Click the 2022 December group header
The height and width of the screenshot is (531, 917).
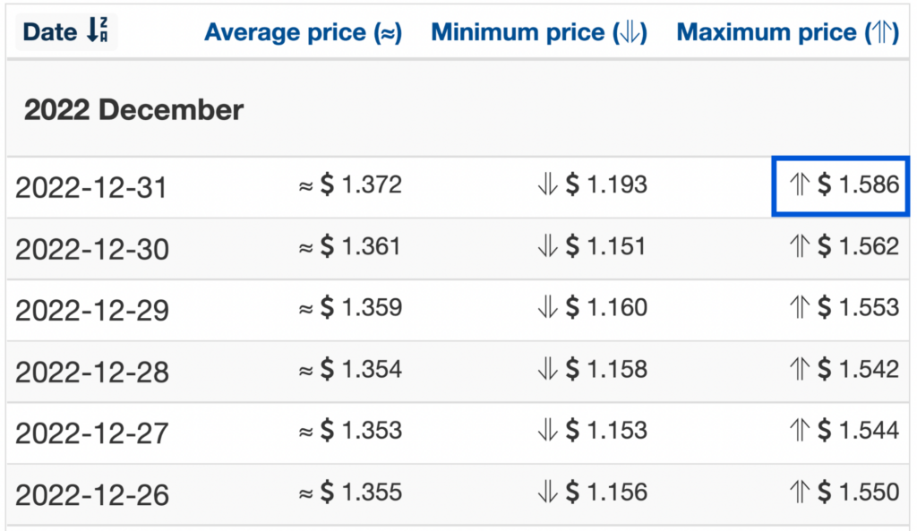pyautogui.click(x=133, y=109)
